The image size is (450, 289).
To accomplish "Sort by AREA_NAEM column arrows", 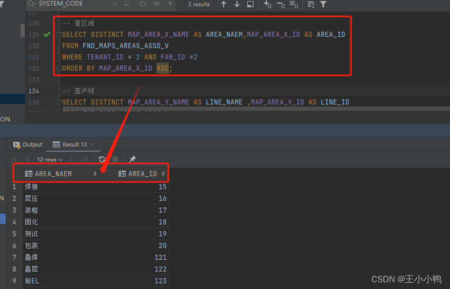I will [95, 174].
